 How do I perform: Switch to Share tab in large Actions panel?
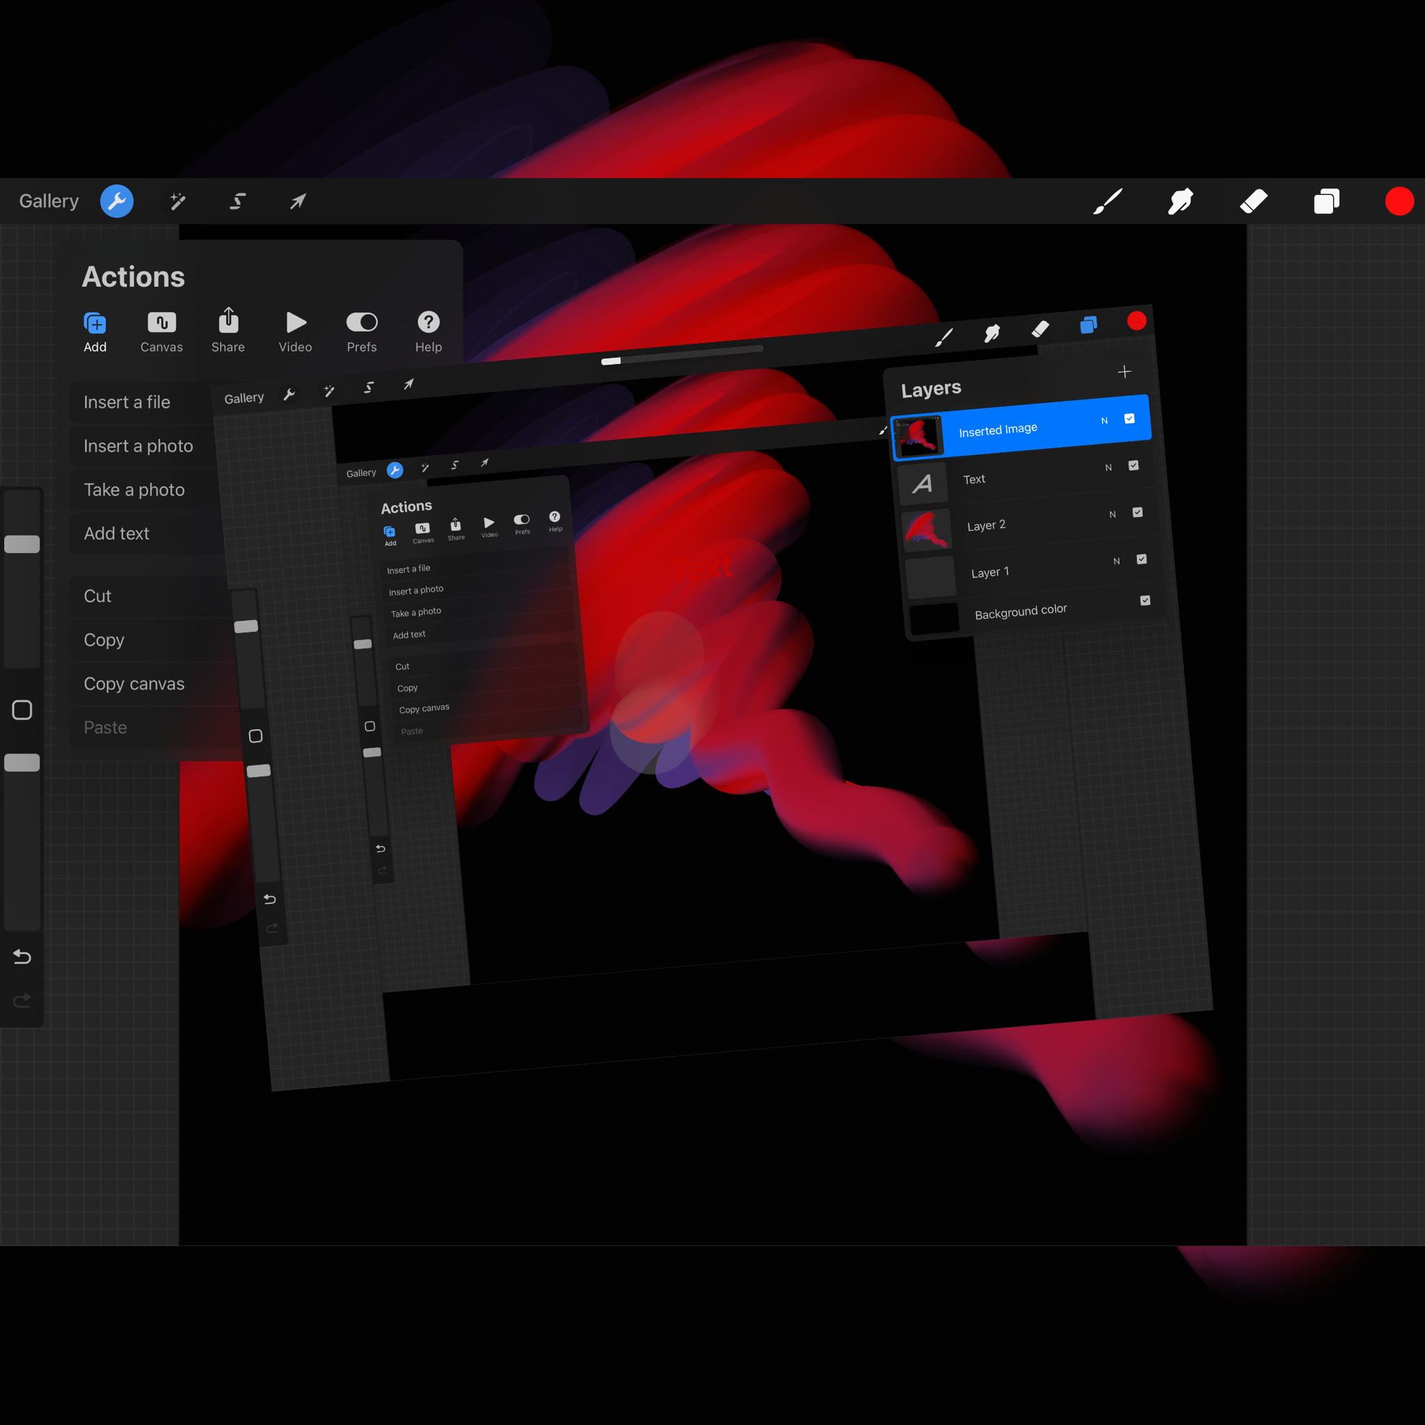pyautogui.click(x=228, y=331)
